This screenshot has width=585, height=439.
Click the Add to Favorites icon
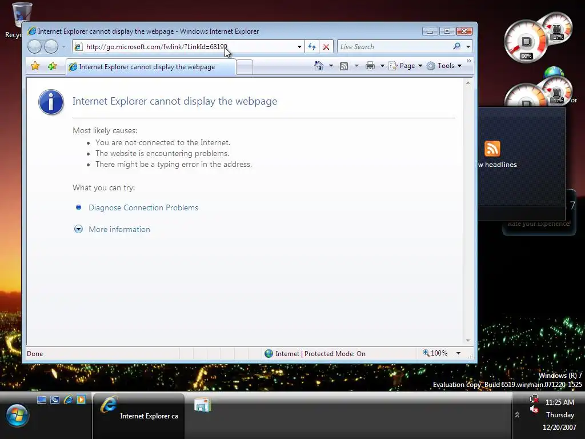(x=52, y=66)
